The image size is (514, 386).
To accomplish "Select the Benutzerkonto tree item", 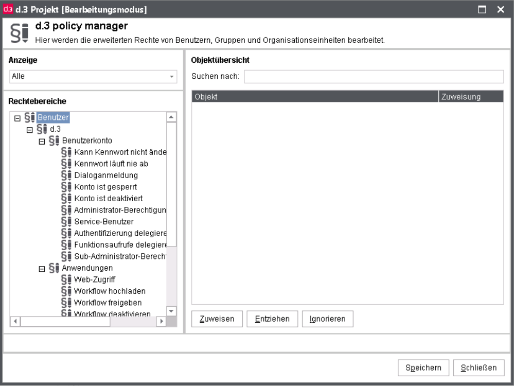I will [x=87, y=141].
